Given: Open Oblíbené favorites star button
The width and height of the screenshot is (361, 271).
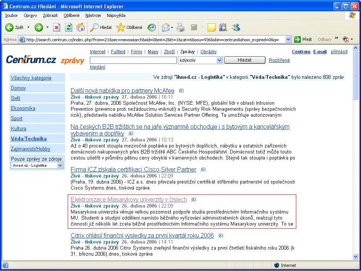Looking at the screenshot, I should click(x=129, y=27).
